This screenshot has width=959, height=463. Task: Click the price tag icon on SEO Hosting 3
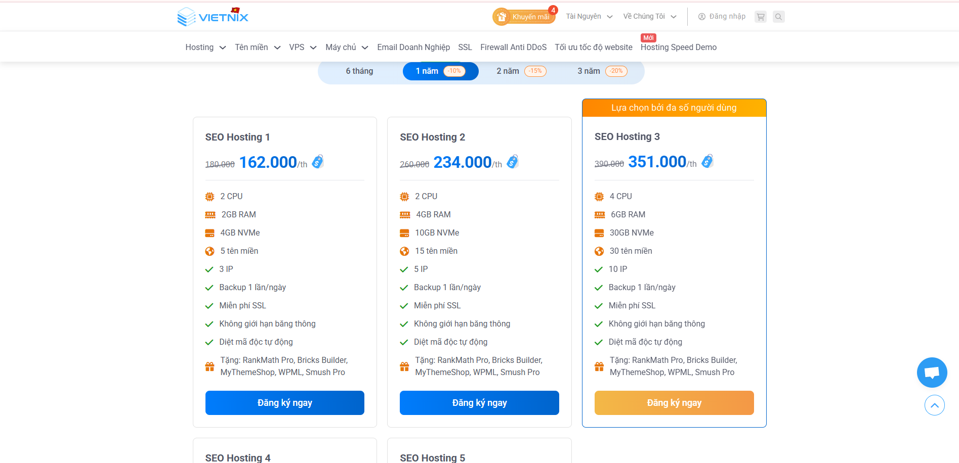coord(707,161)
